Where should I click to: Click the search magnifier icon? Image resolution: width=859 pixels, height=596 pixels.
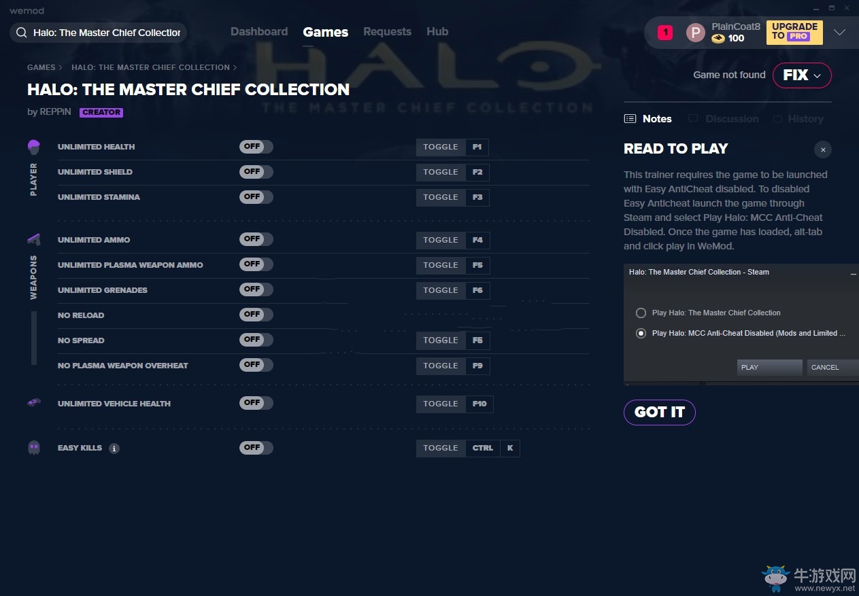21,33
